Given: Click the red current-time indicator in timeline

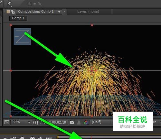Looking at the screenshot, I should click(91, 137).
